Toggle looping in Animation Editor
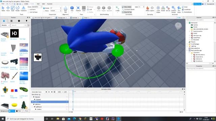Image resolution: width=216 pixels, height=121 pixels. [x=55, y=92]
